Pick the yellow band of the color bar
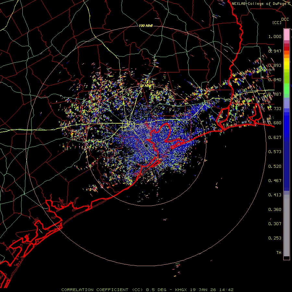Image resolution: width=292 pixels, height=292 pixels. point(286,64)
